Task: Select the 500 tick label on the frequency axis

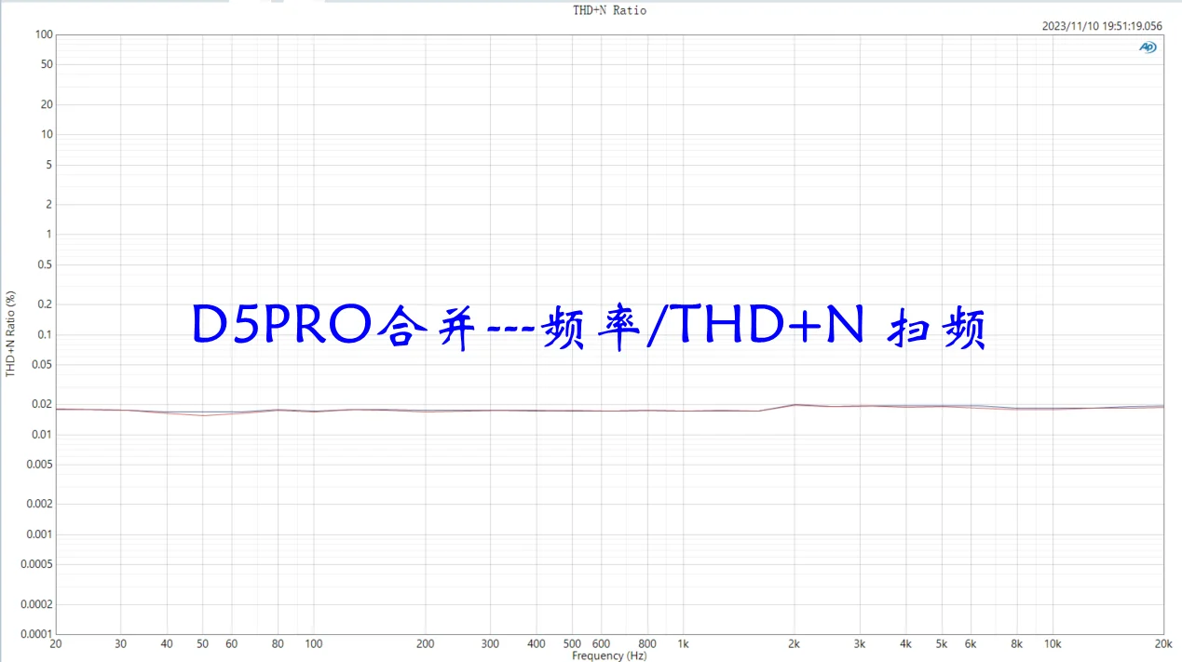Action: (572, 644)
